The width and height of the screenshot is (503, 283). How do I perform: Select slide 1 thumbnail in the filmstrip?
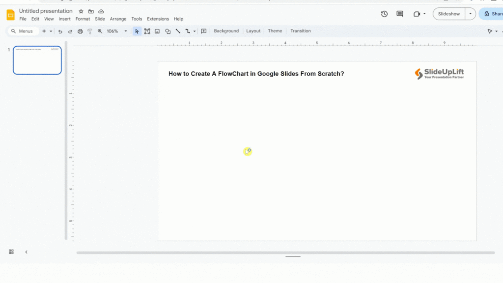pyautogui.click(x=37, y=60)
